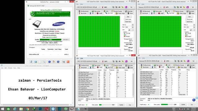198x111 pixels.
Task: Switch to the Health tab in the WDC Error Scan window
Action: (x=100, y=13)
